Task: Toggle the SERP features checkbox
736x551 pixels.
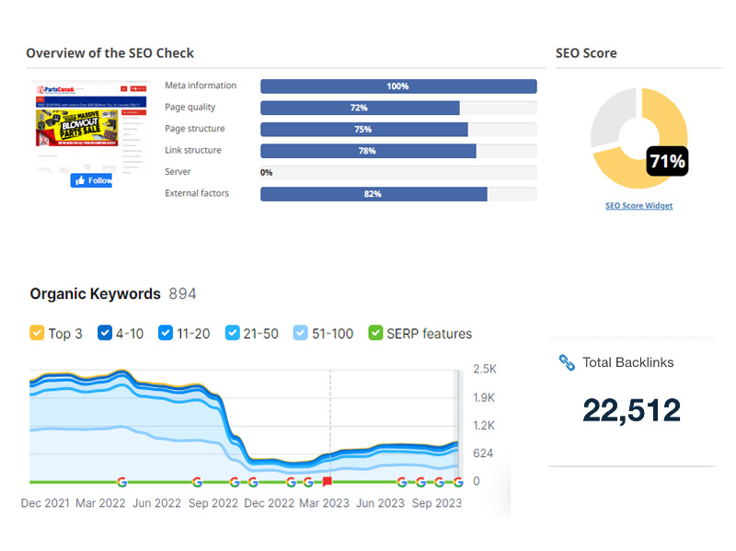Action: click(375, 333)
